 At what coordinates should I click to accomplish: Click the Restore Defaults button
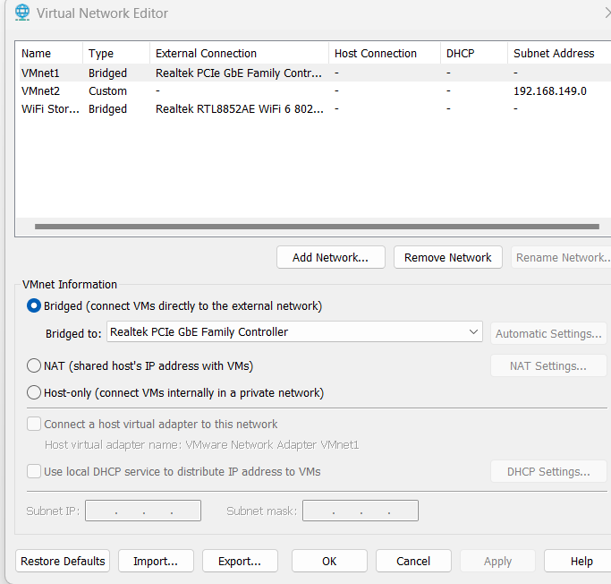tap(63, 561)
